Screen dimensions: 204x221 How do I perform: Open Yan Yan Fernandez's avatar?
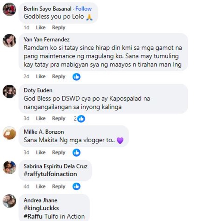[9, 41]
